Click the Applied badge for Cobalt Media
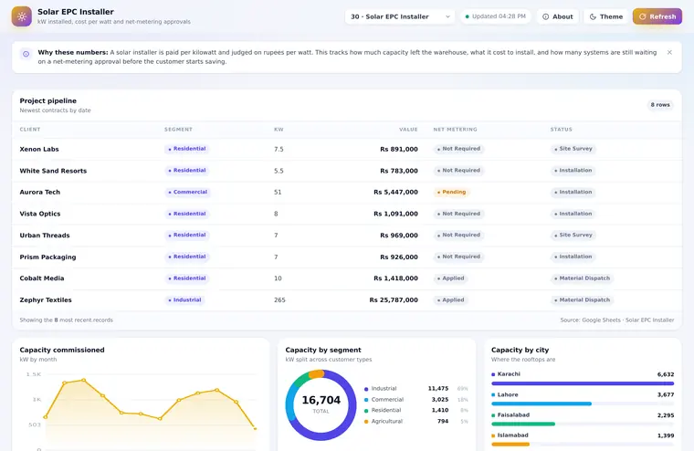 pos(450,278)
